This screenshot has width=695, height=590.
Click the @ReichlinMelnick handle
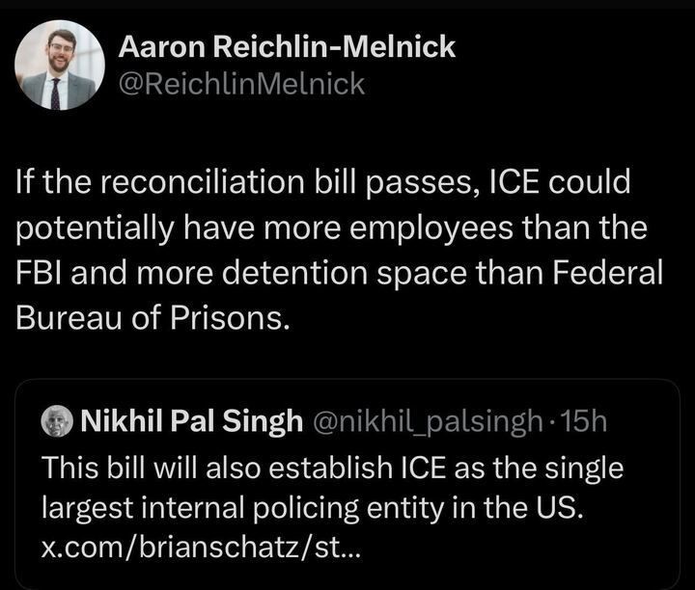pos(240,84)
